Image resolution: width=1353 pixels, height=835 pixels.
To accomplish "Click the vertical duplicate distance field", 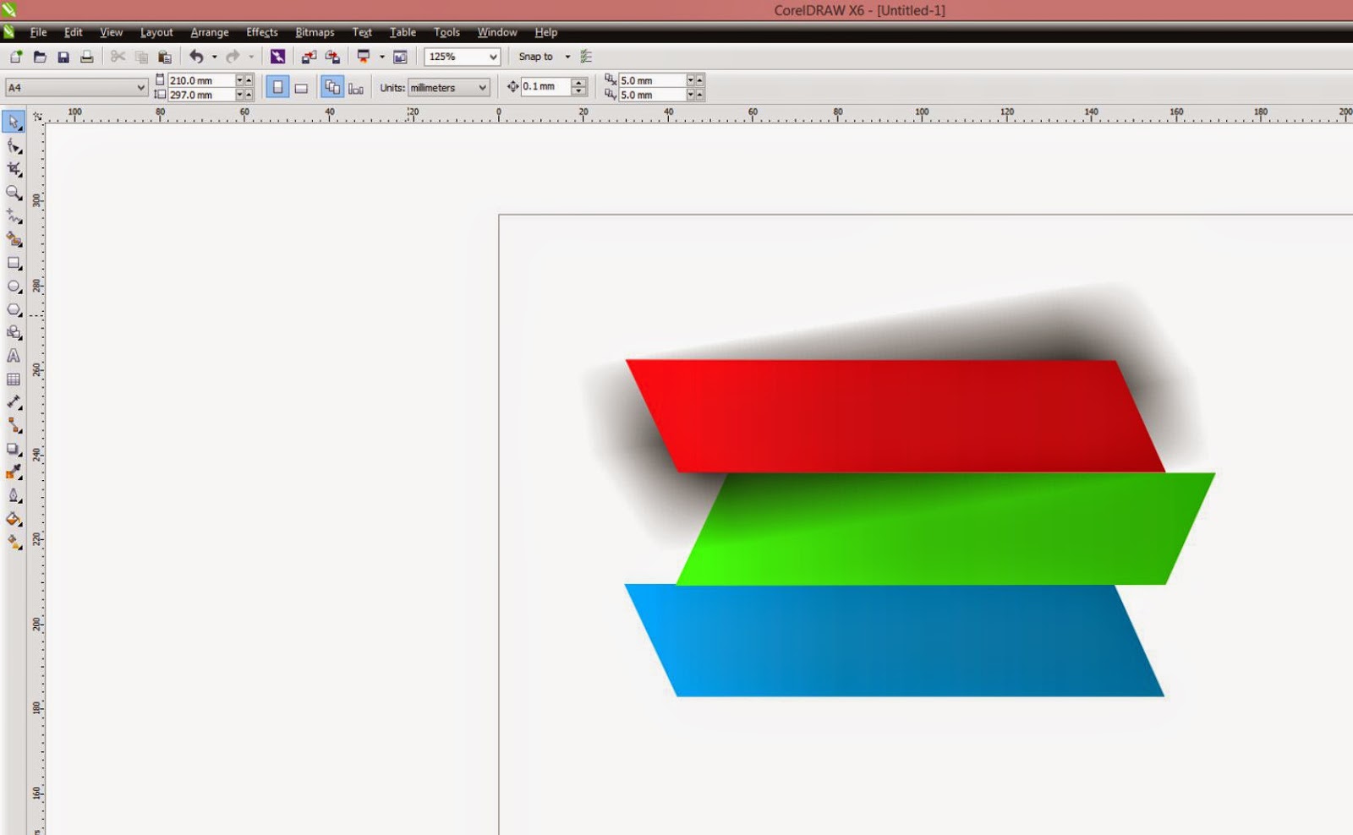I will [x=652, y=95].
